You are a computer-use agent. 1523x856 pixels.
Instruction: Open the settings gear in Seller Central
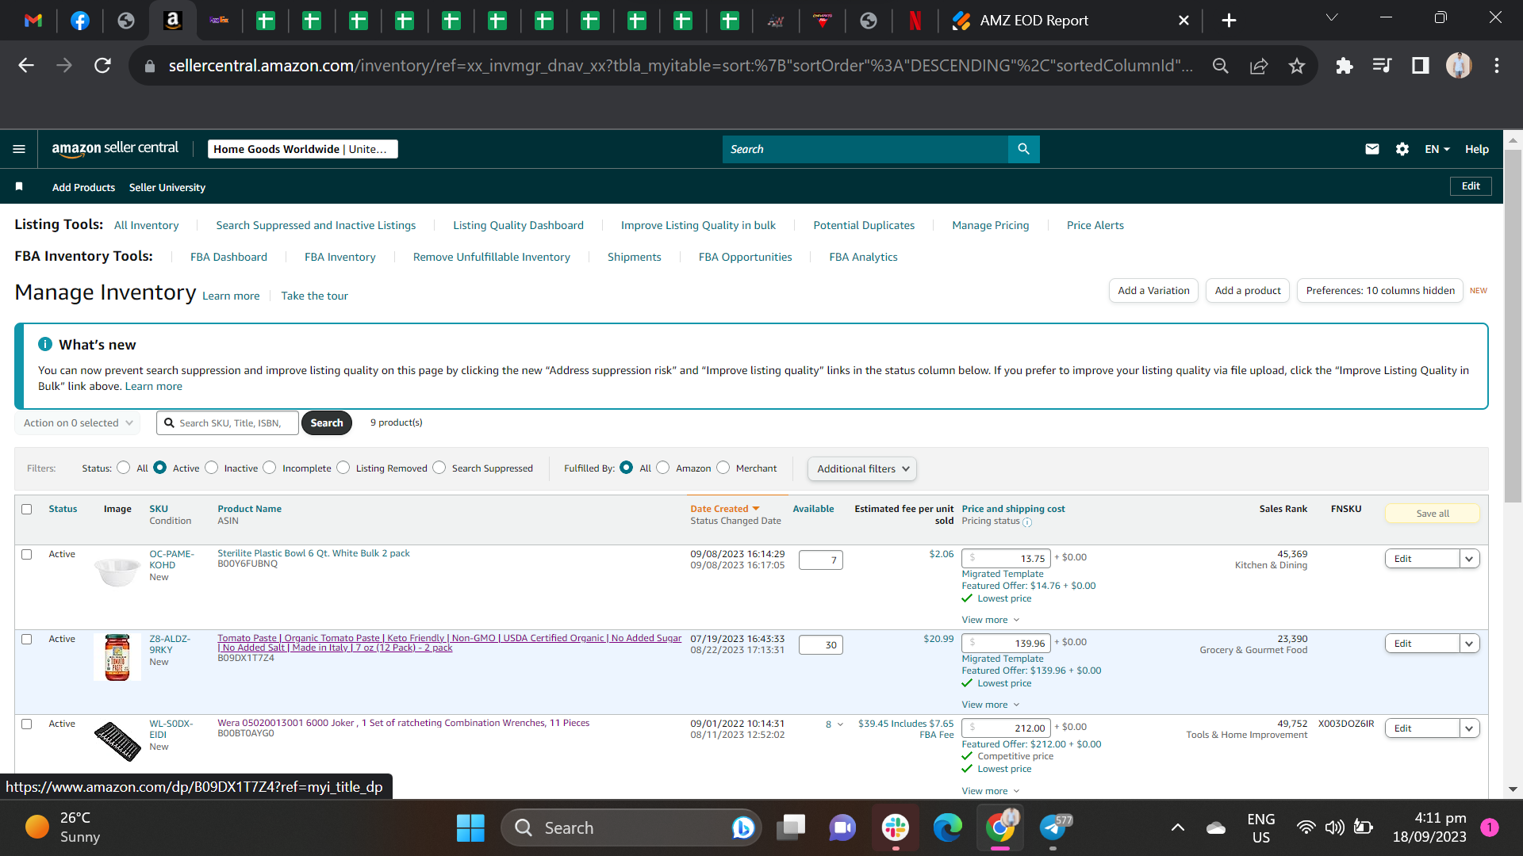coord(1402,149)
